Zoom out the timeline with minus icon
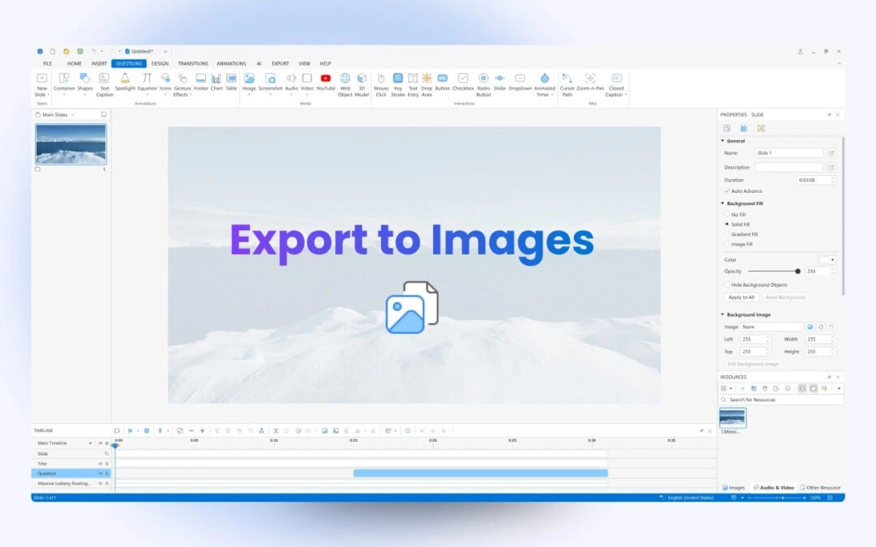Image resolution: width=876 pixels, height=547 pixels. tap(191, 431)
